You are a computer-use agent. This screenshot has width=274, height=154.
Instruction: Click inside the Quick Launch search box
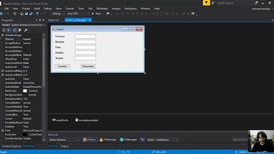point(235,3)
